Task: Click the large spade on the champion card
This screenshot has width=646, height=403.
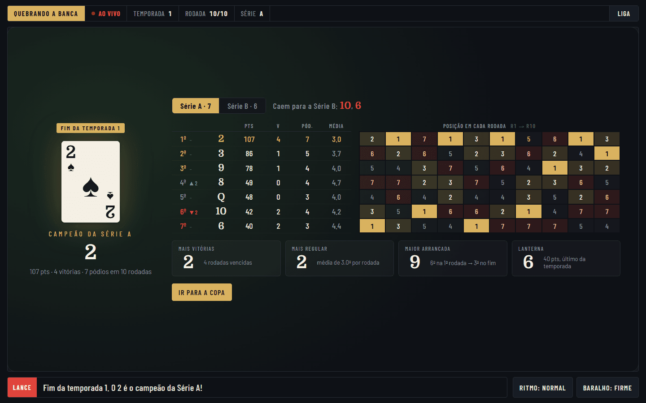Action: [91, 187]
